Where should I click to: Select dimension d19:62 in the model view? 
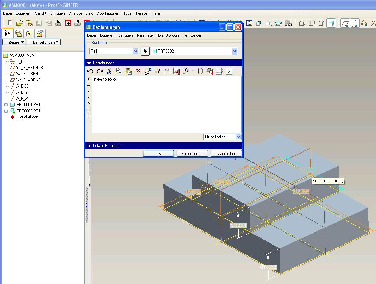pos(301,191)
